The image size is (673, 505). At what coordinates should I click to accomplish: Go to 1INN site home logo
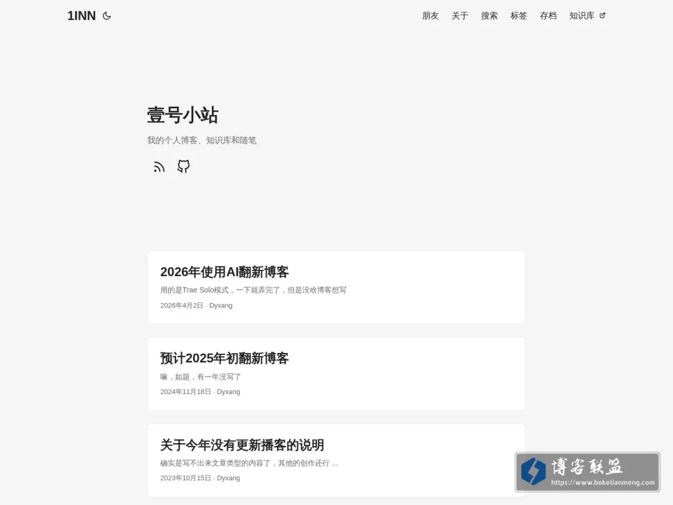tap(81, 16)
